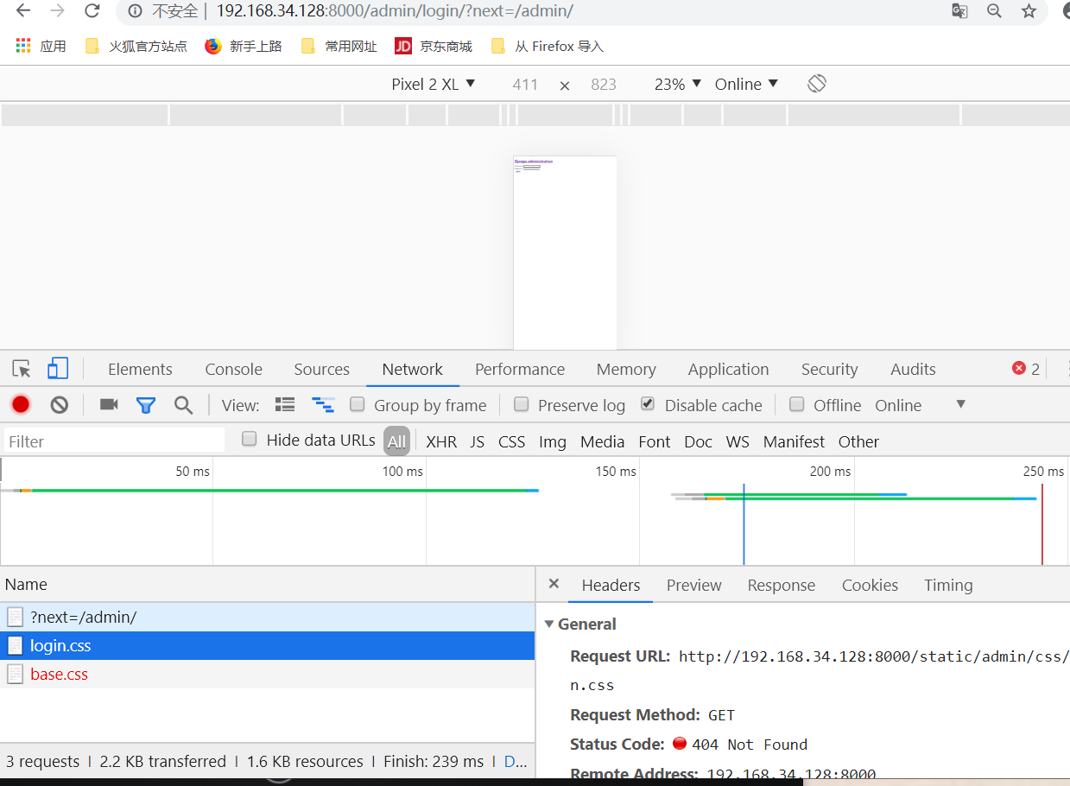Switch to the Sources tab

pyautogui.click(x=321, y=369)
